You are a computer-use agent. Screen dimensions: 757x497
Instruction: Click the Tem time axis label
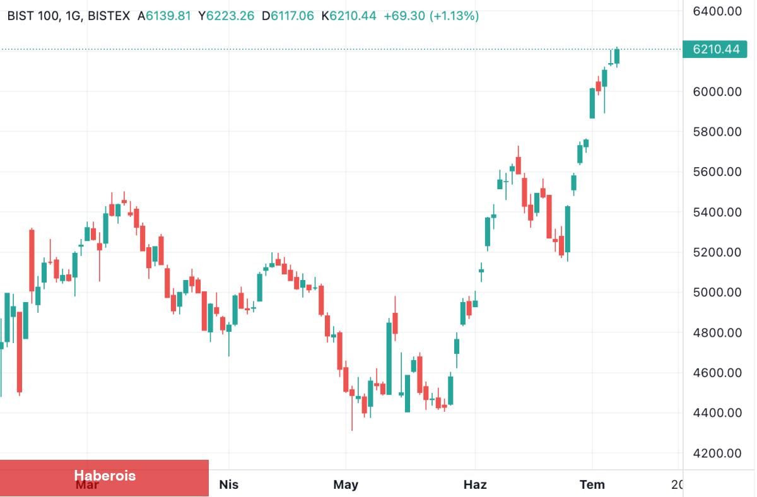click(x=592, y=484)
